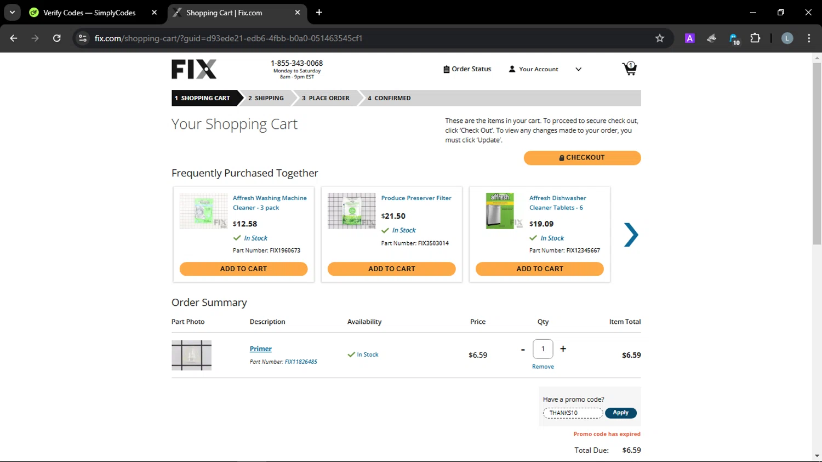Click the quantity input field
This screenshot has height=462, width=822.
coord(543,349)
